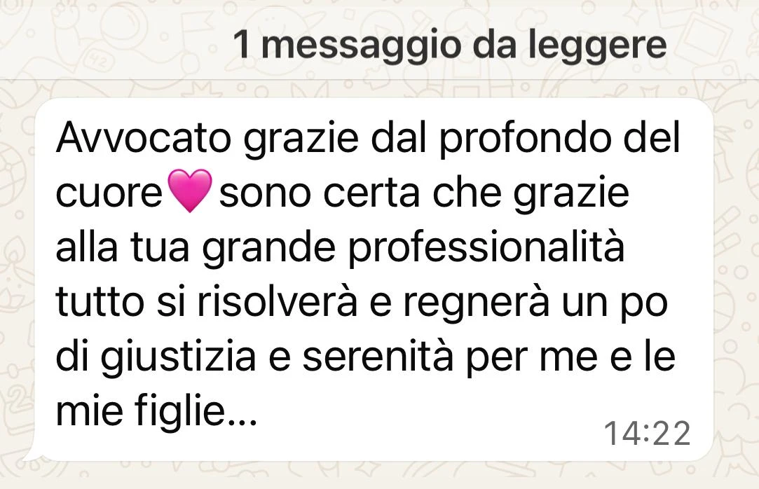
Task: Click empty bubble space left of the timestamp
Action: point(426,434)
